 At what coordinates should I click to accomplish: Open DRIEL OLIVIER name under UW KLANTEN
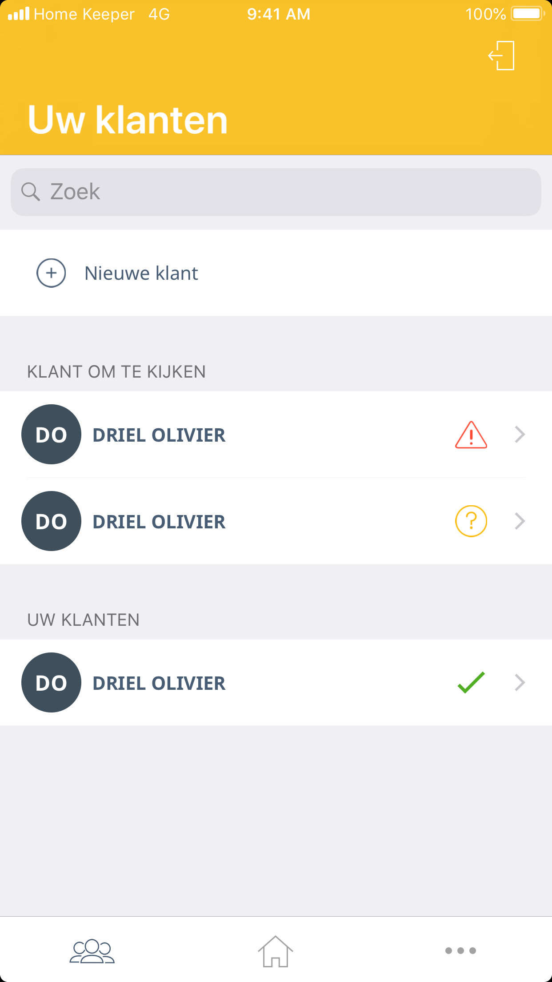coord(159,683)
